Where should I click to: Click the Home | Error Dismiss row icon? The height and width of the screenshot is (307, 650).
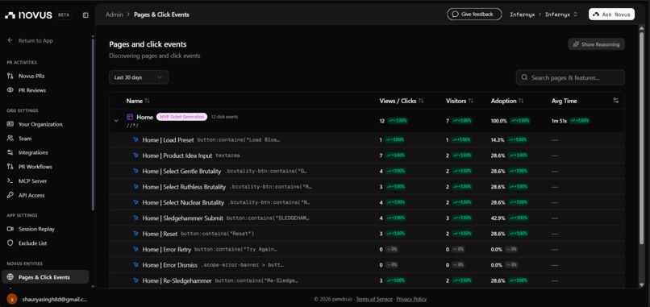[x=136, y=265]
